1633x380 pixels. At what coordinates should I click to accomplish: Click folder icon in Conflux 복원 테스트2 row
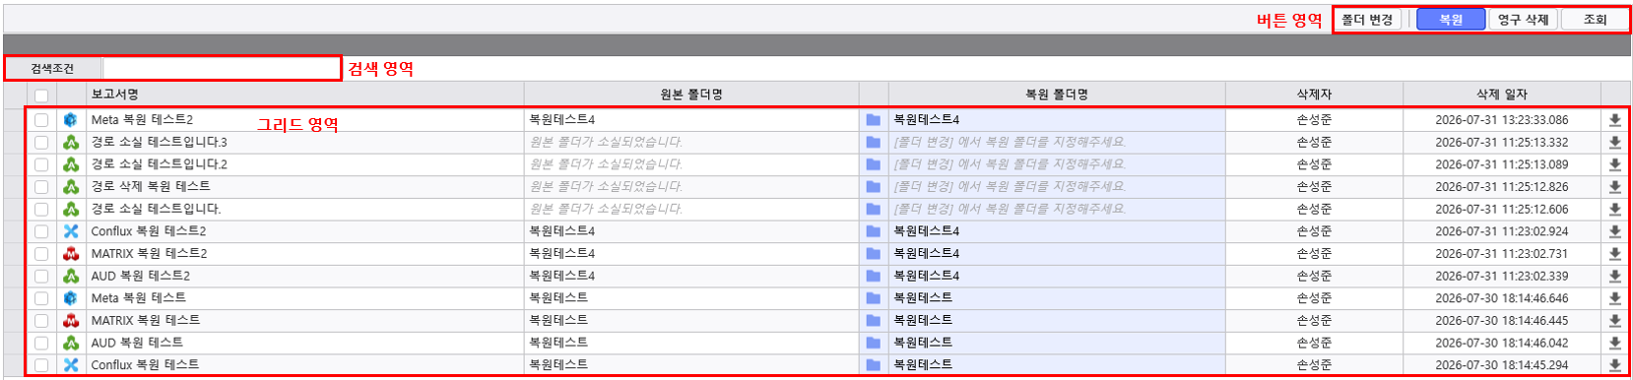tap(873, 231)
